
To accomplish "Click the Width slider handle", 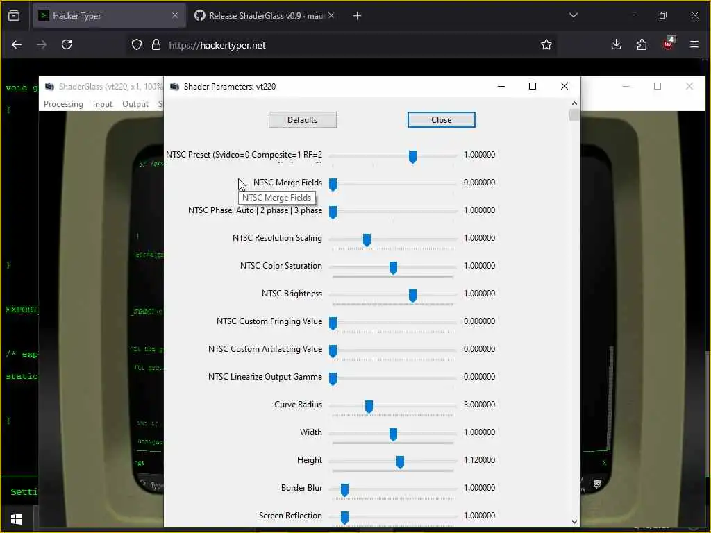I will (393, 434).
